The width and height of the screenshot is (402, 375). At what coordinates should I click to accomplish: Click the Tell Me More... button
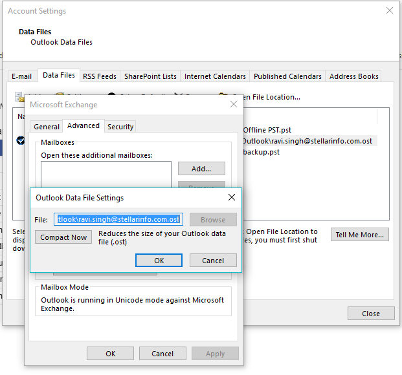[360, 234]
